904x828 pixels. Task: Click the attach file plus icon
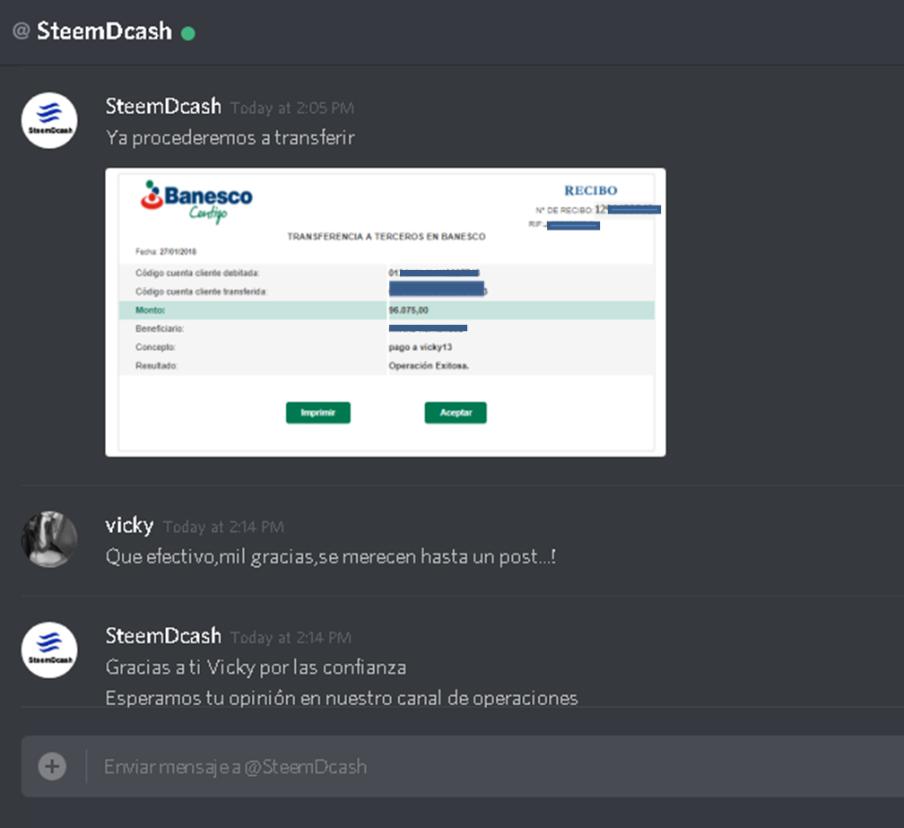[52, 766]
